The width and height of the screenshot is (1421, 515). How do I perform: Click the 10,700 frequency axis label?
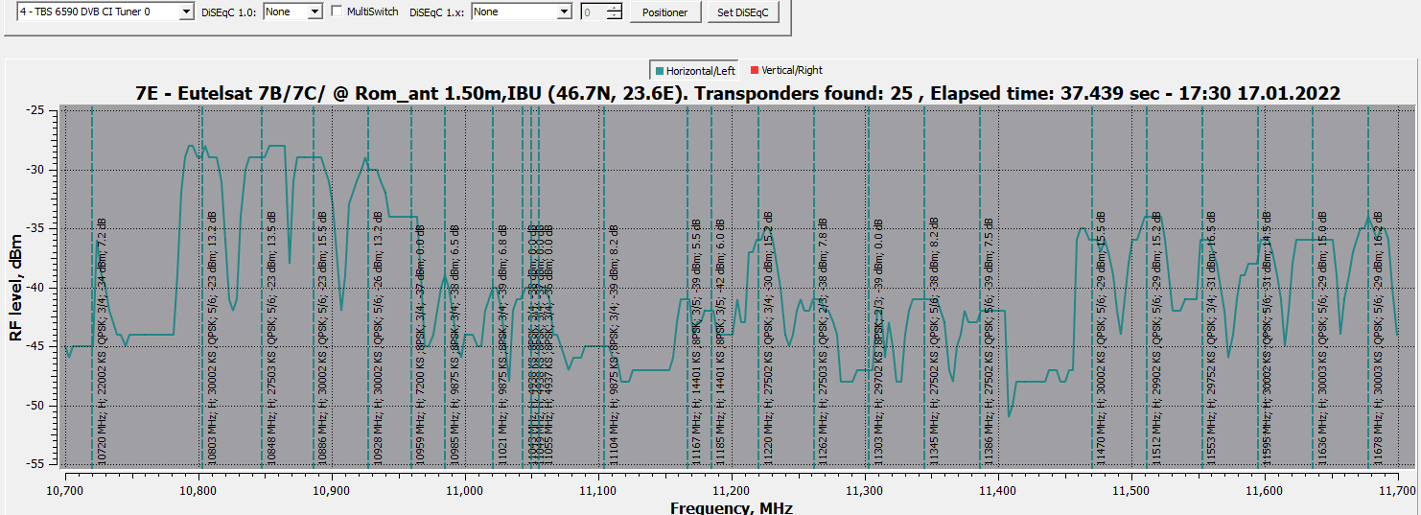tap(64, 489)
